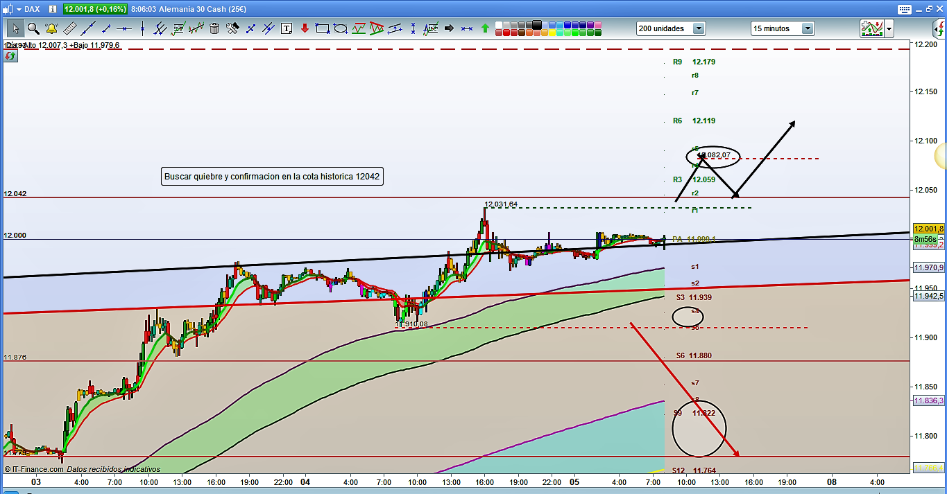Pick the red down arrow marker tool
Screen dimensions: 947x494
[x=305, y=28]
